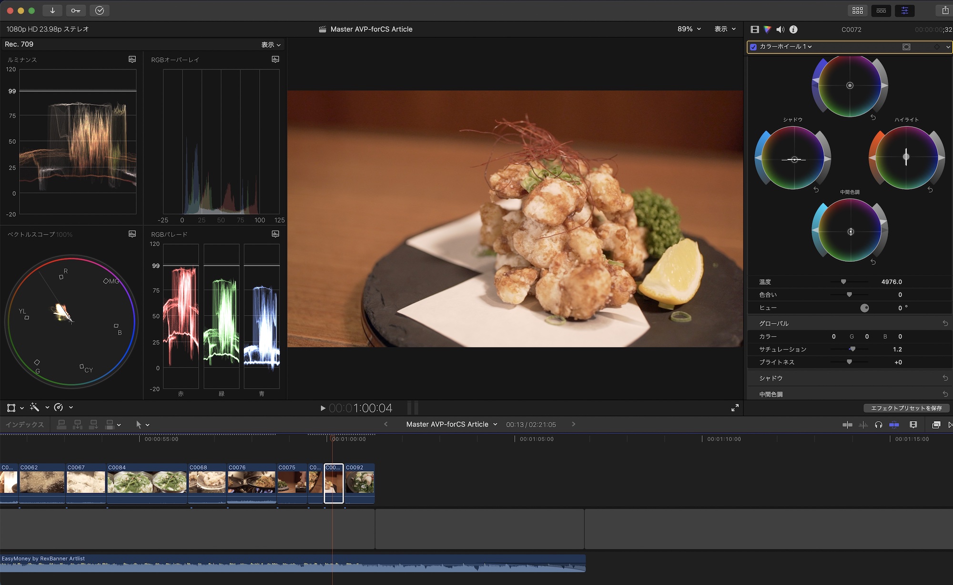Open the インデックス timeline index

tap(25, 425)
